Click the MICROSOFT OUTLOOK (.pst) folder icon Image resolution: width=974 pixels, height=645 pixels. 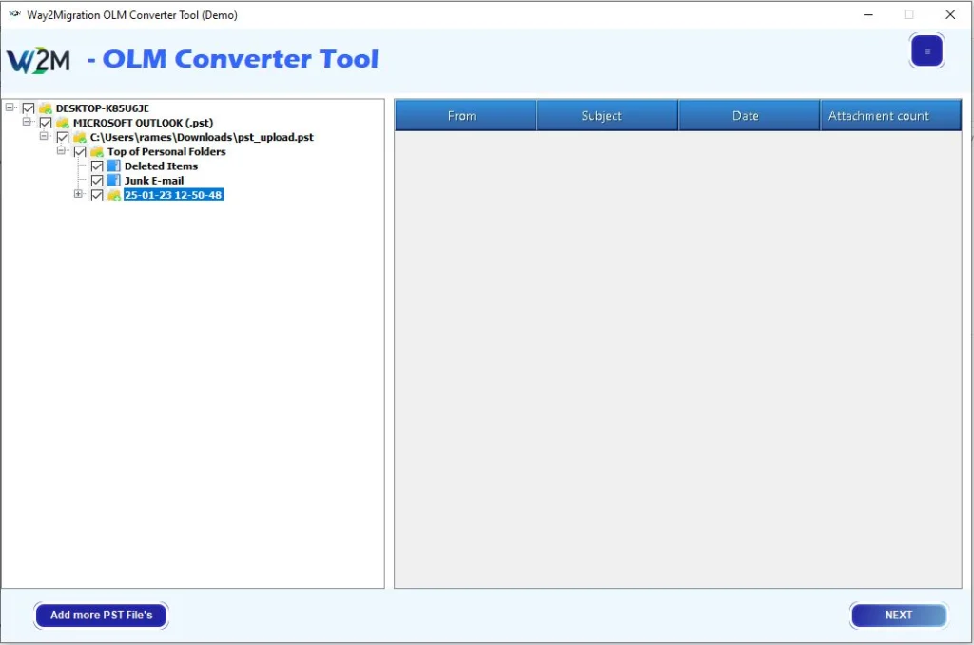63,123
